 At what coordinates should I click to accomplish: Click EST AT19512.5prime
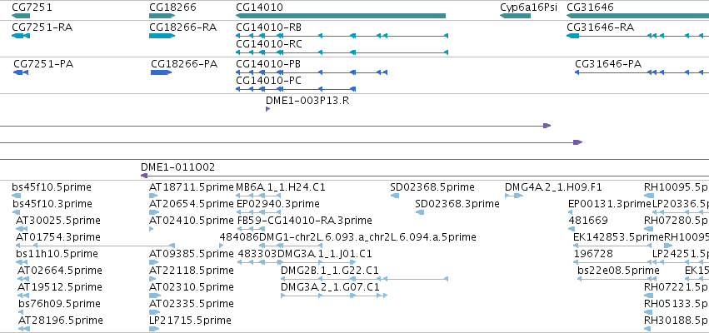pos(60,287)
